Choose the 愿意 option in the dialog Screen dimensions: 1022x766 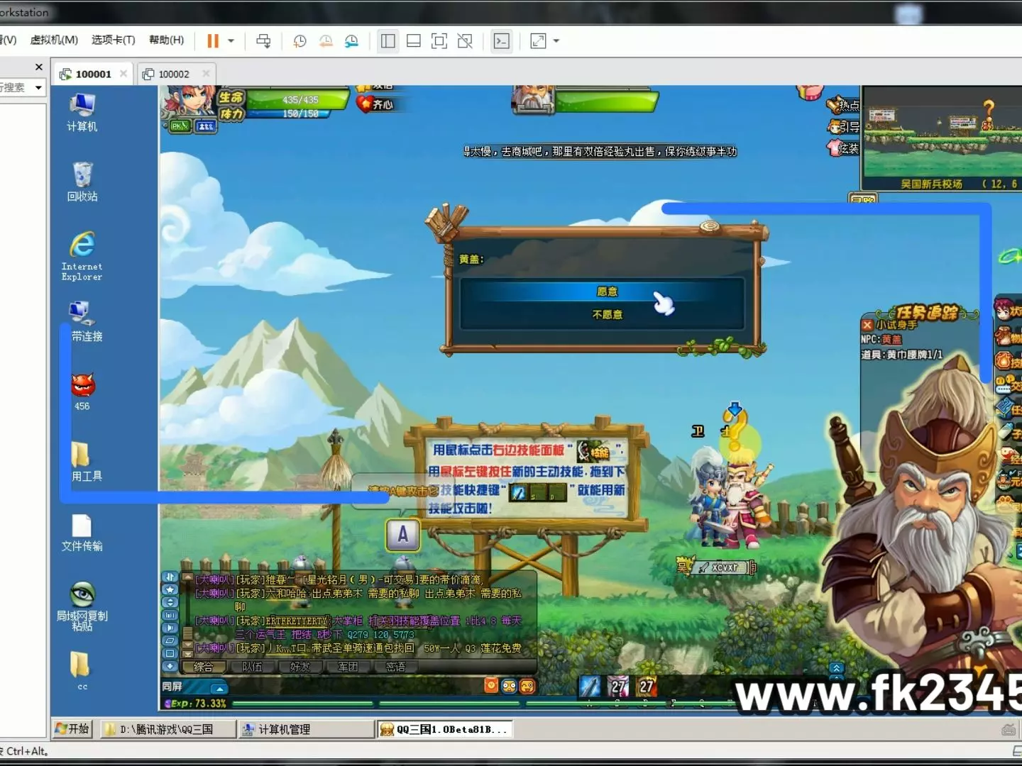[x=607, y=292]
